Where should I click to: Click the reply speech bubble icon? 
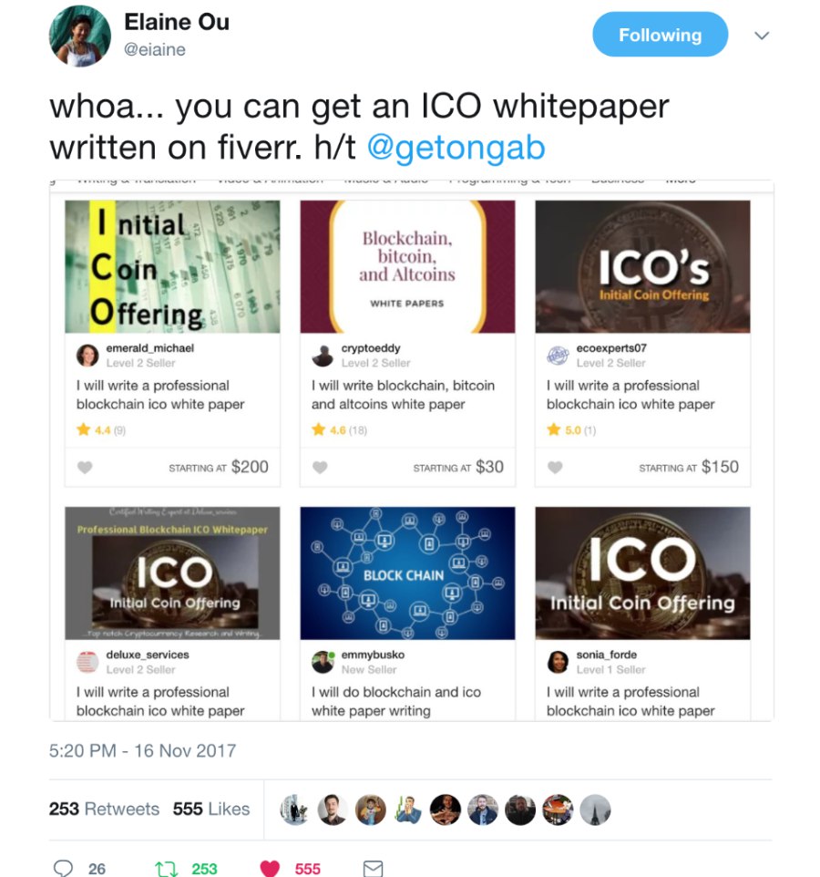pyautogui.click(x=63, y=868)
